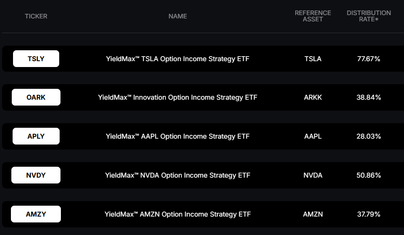Open YieldMax AAPL Option Income Strategy ETF
Image resolution: width=404 pixels, height=235 pixels.
178,136
